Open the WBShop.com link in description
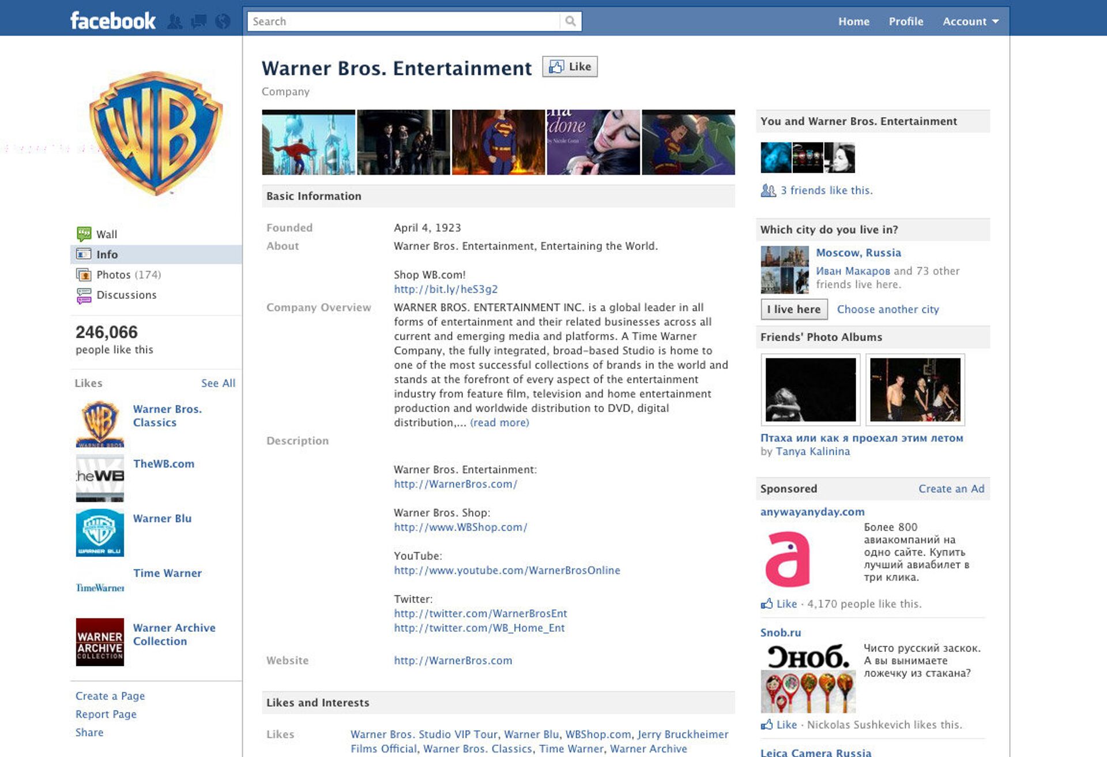Image resolution: width=1107 pixels, height=757 pixels. coord(460,527)
